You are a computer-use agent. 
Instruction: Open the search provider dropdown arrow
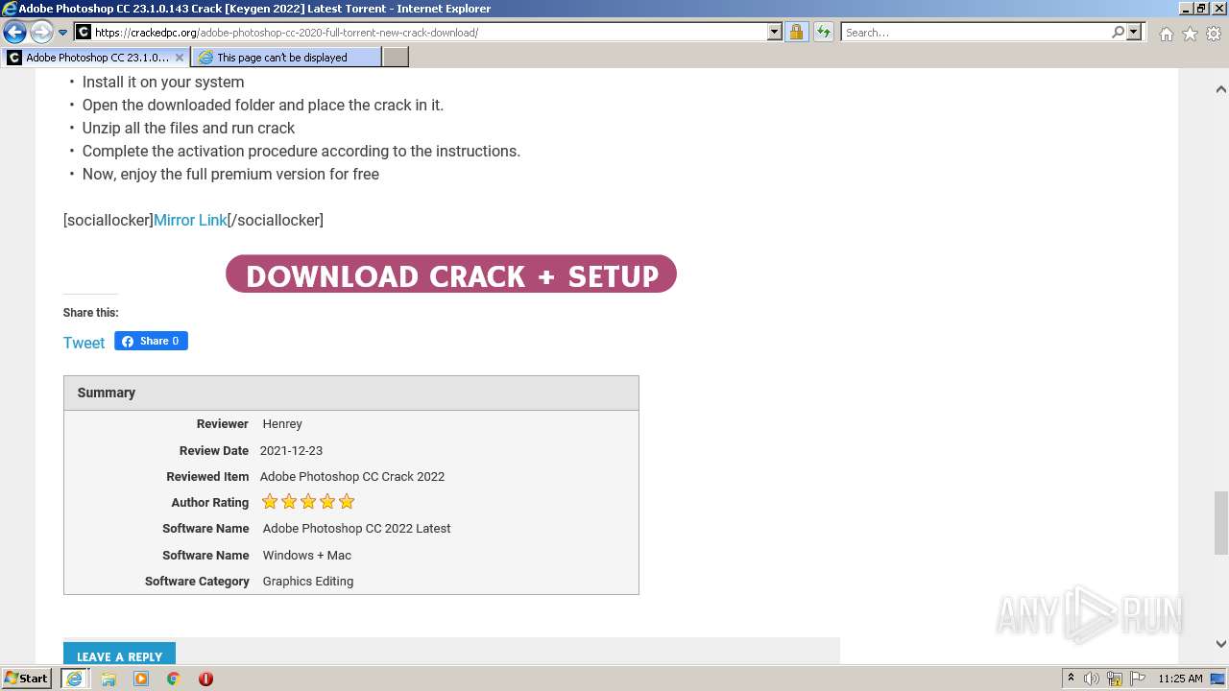pos(1134,33)
